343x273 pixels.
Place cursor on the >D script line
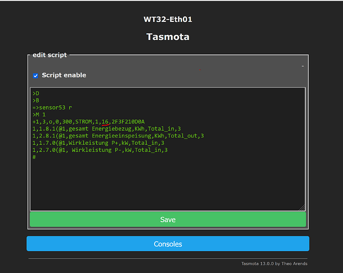36,94
